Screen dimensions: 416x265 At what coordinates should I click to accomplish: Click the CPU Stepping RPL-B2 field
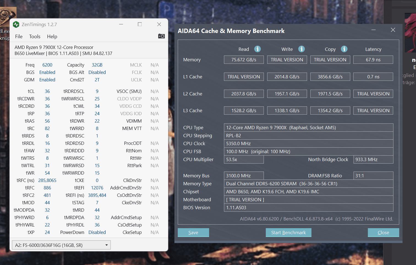[308, 136]
